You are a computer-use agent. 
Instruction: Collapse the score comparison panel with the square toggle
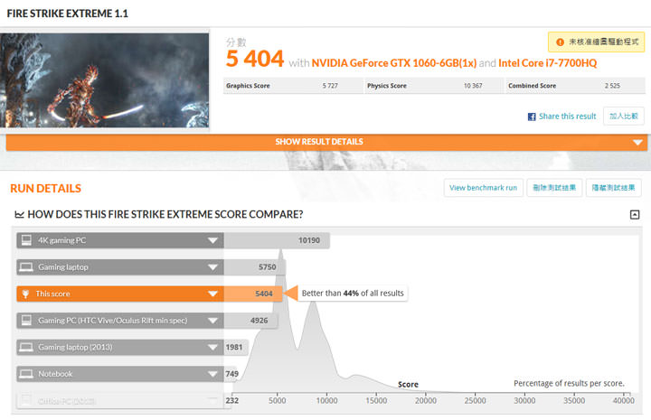click(x=635, y=214)
